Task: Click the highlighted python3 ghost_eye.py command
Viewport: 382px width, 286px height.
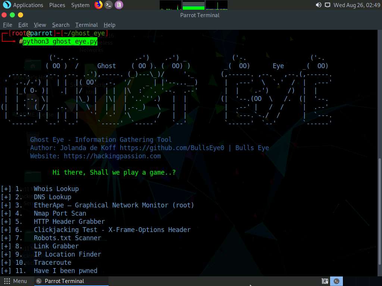Action: [60, 41]
